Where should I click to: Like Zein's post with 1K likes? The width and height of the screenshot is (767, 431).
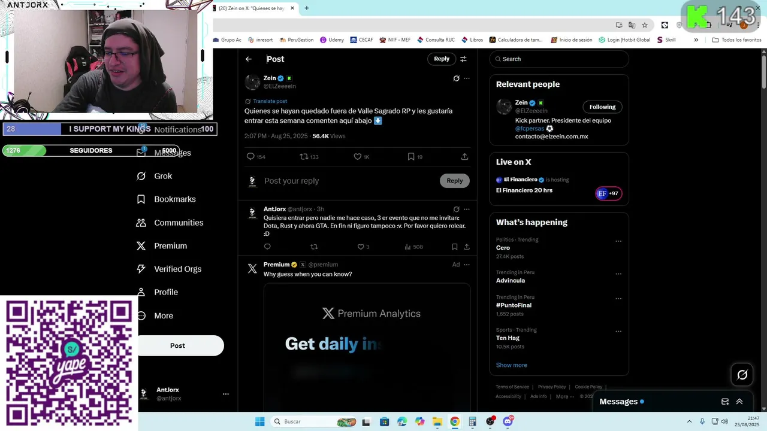(x=361, y=156)
